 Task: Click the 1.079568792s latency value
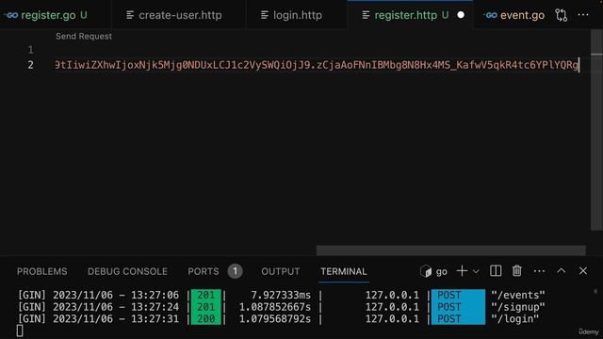click(275, 318)
